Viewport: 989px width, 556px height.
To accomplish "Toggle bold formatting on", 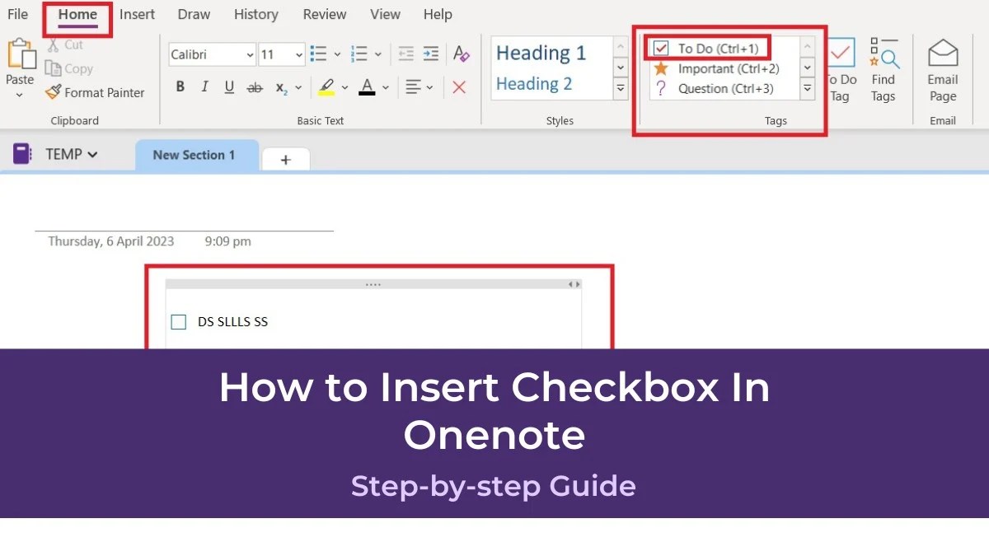I will pyautogui.click(x=180, y=86).
